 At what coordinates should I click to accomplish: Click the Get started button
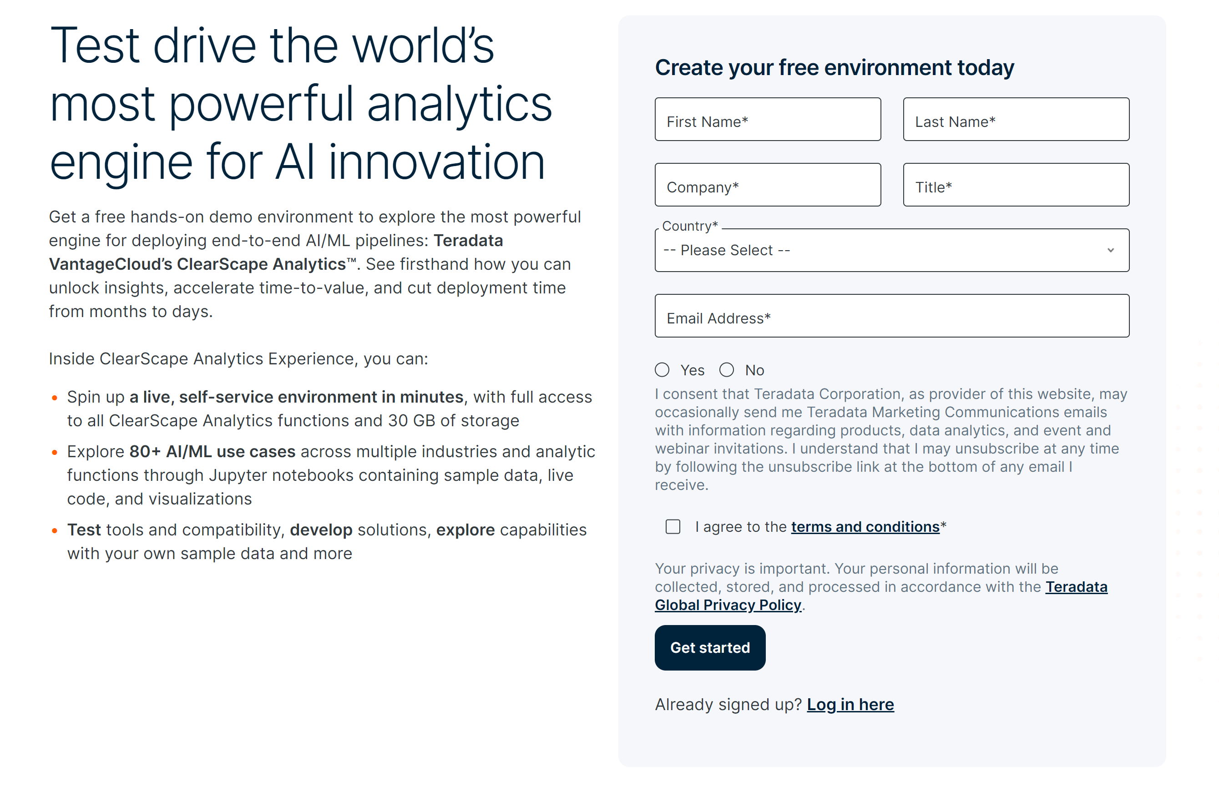coord(710,646)
